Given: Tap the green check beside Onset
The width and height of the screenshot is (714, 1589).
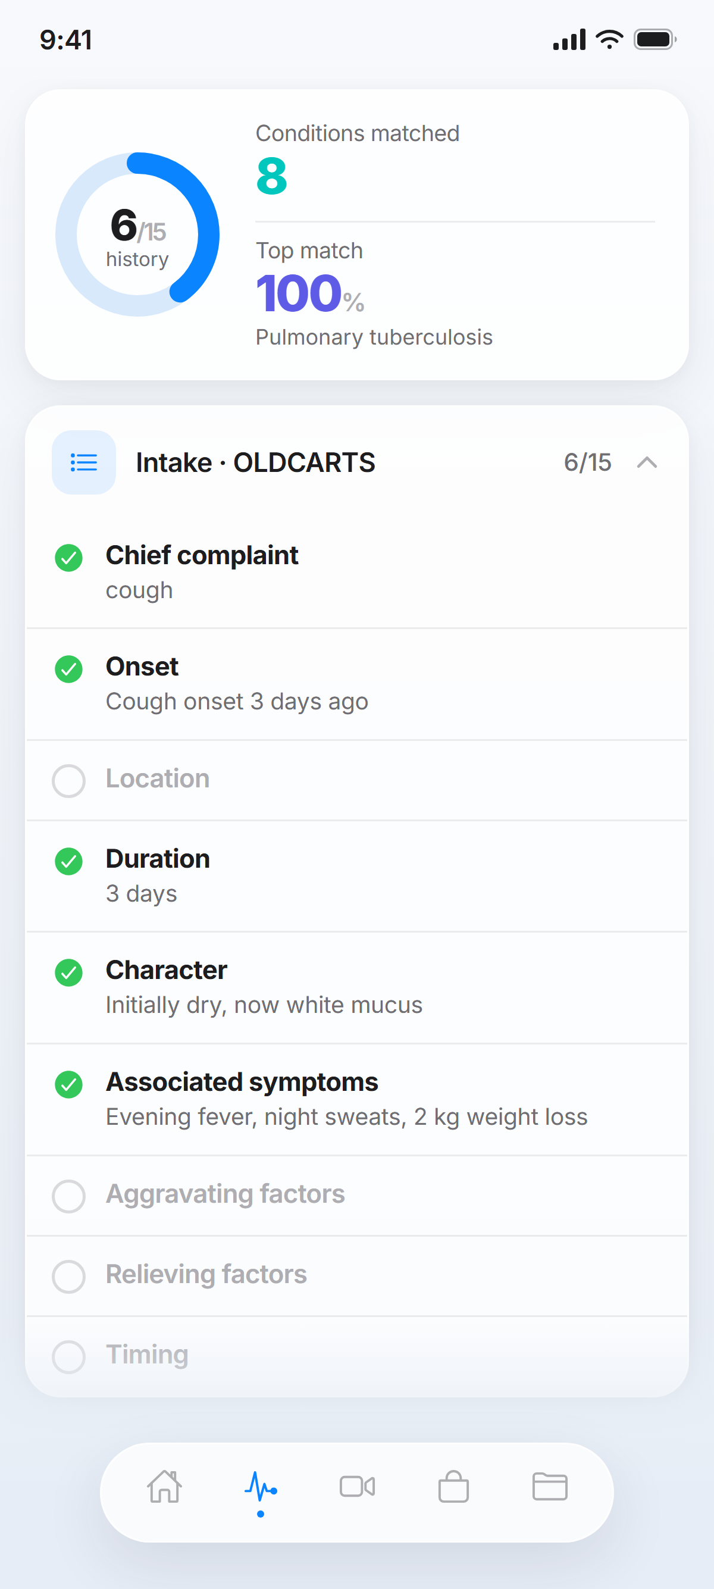Looking at the screenshot, I should (x=68, y=670).
